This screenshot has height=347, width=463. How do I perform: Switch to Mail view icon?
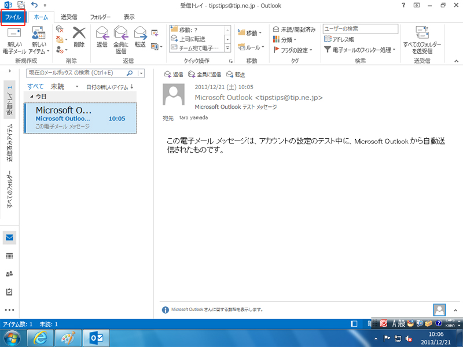pos(9,238)
